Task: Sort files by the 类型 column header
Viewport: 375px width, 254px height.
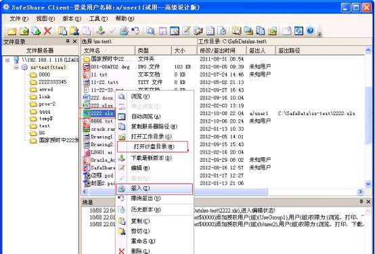Action: coord(153,50)
